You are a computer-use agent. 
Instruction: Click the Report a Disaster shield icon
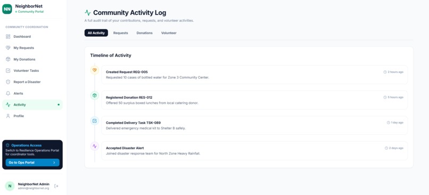(x=8, y=82)
